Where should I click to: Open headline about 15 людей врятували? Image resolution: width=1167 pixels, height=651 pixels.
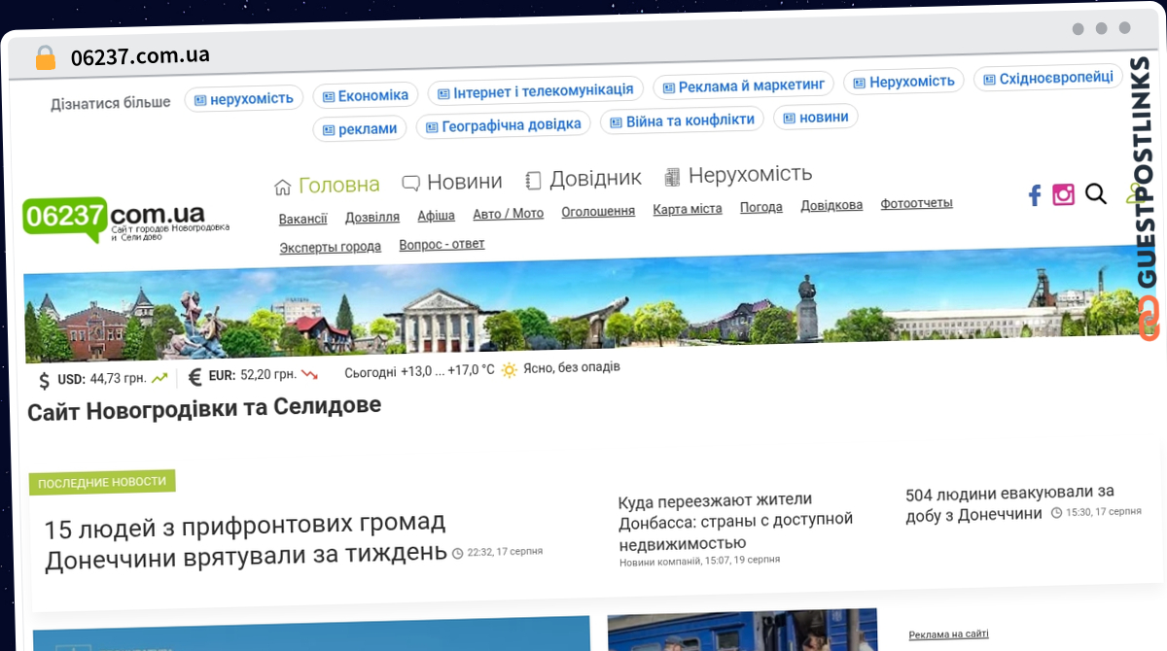pyautogui.click(x=247, y=541)
